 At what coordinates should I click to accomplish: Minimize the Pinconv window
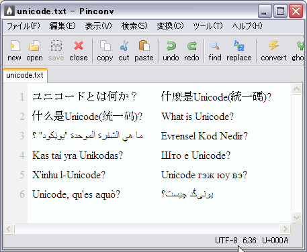[x=265, y=11]
